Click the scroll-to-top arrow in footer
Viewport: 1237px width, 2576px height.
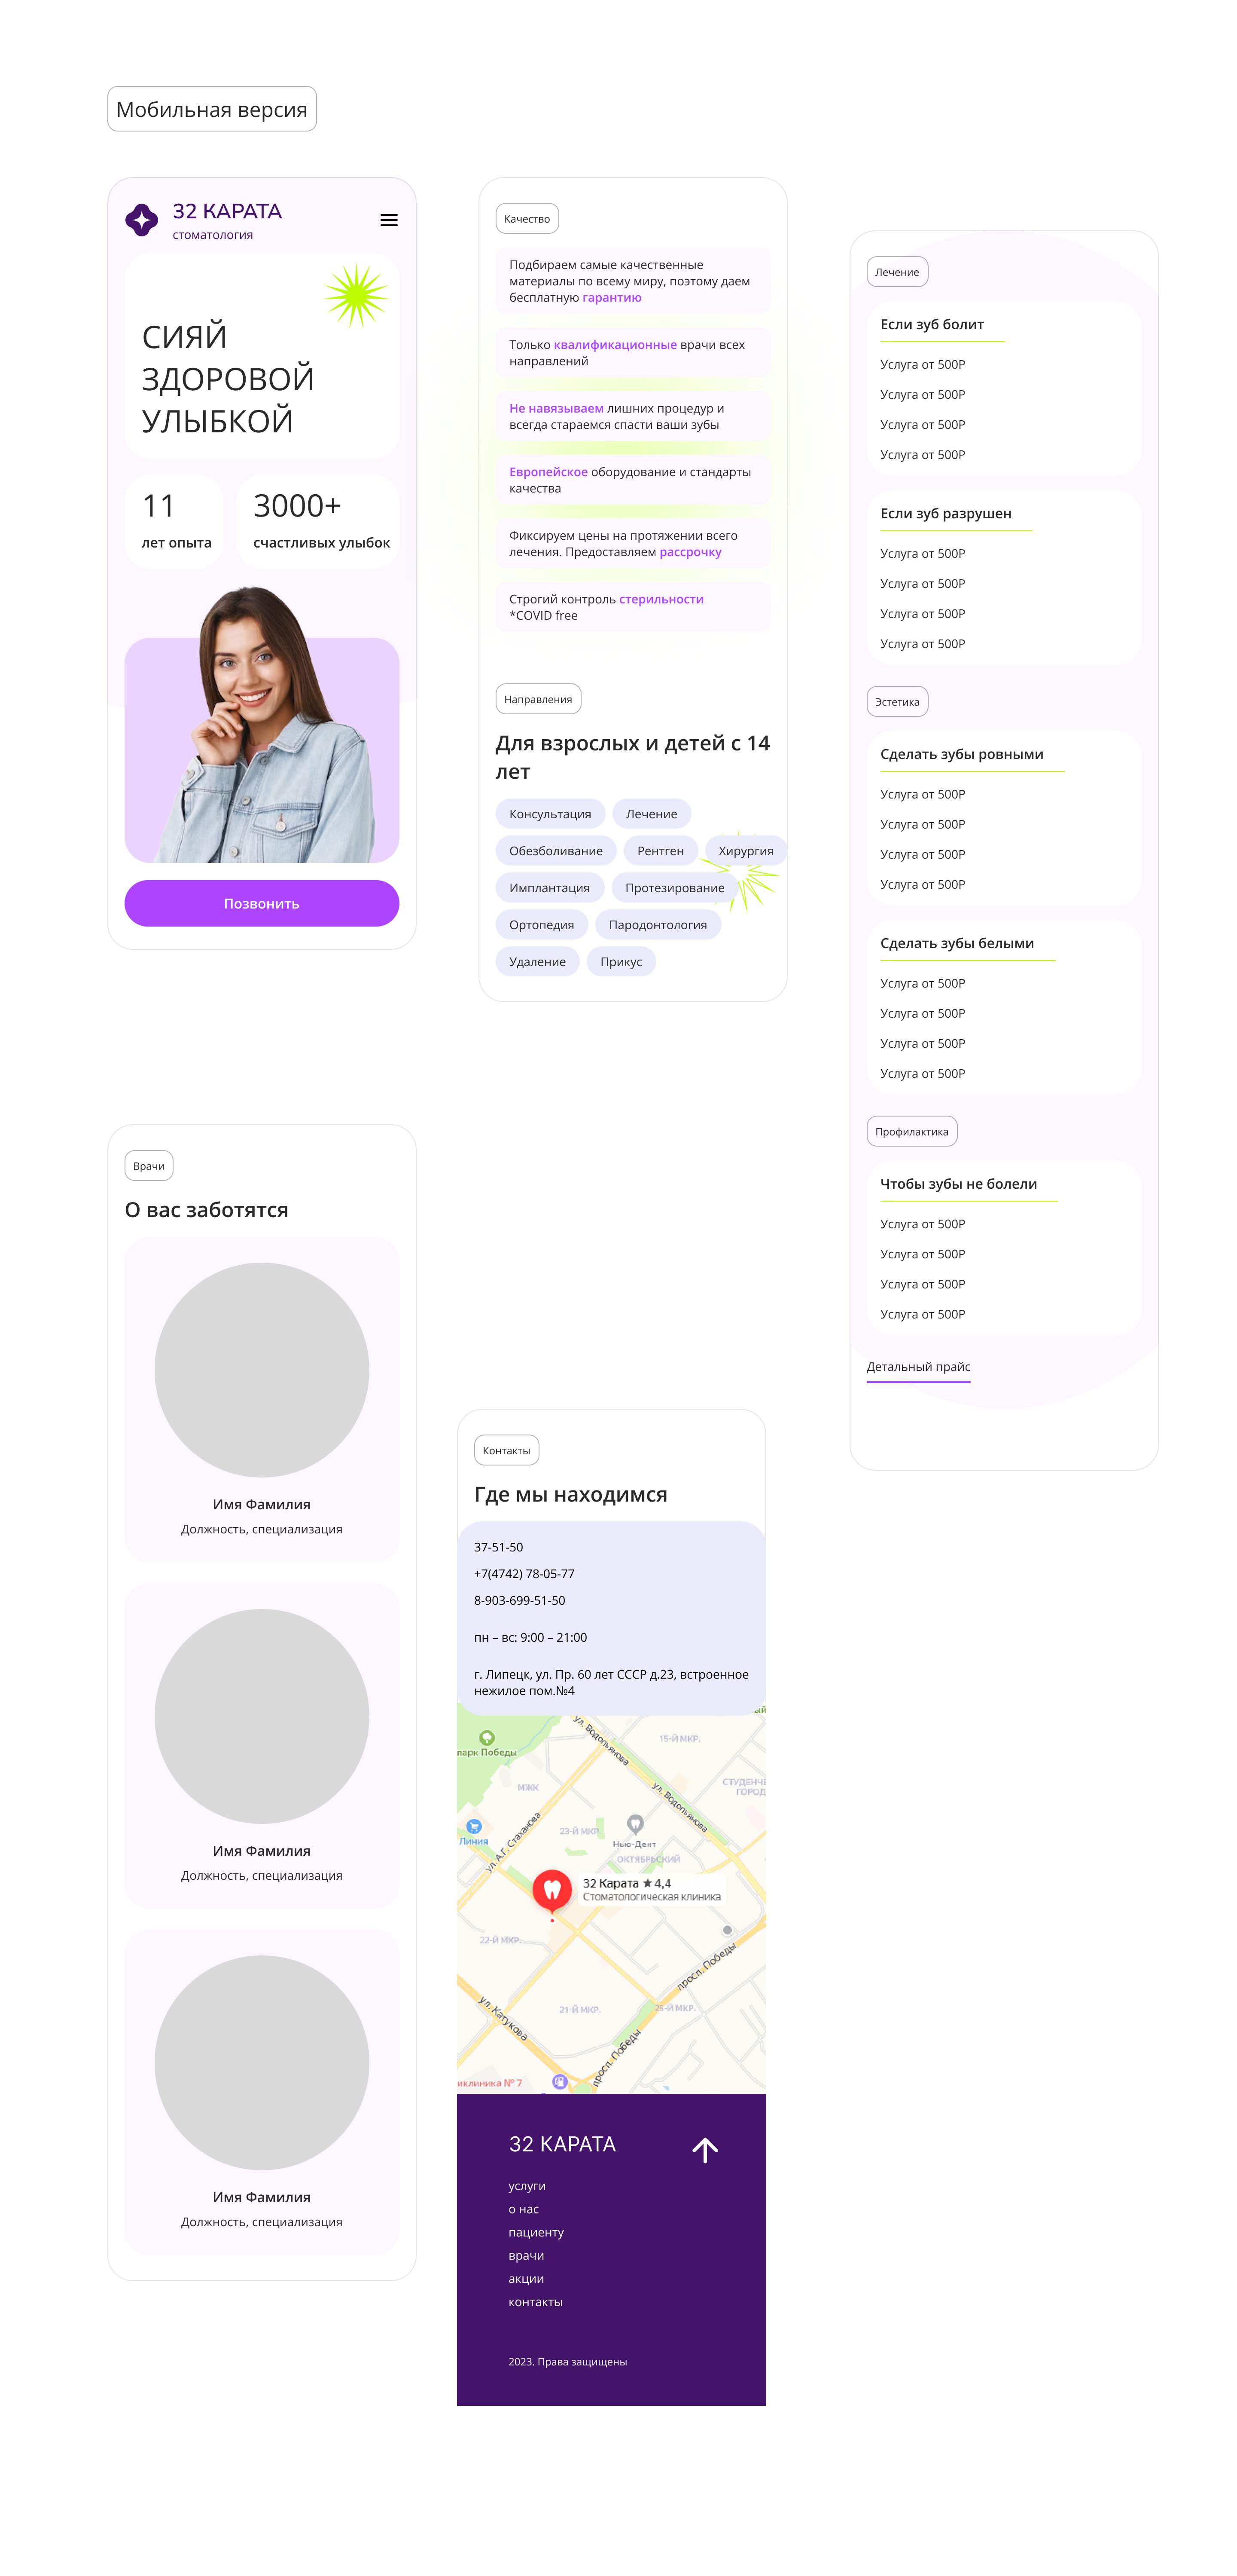pos(704,2150)
